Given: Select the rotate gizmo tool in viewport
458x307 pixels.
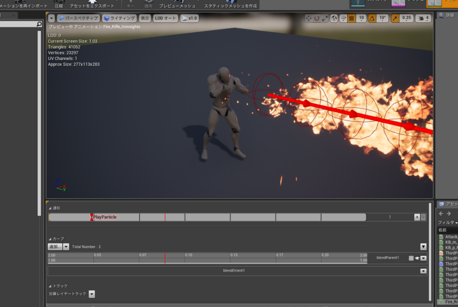Looking at the screenshot, I should coord(317,18).
